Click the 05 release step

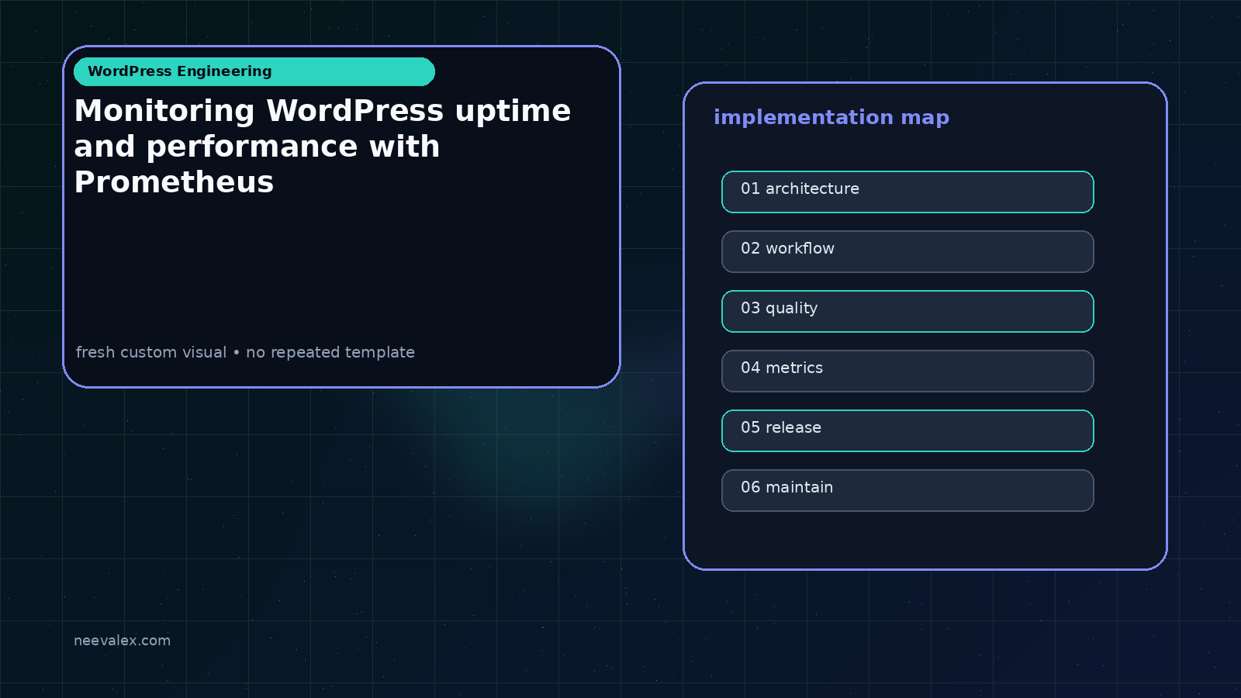coord(907,430)
